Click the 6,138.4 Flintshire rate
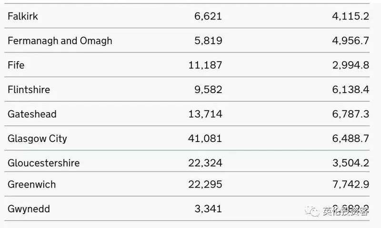 (351, 90)
